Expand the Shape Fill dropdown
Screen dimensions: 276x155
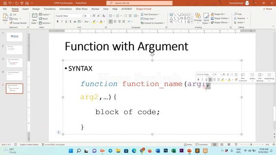(x=218, y=14)
